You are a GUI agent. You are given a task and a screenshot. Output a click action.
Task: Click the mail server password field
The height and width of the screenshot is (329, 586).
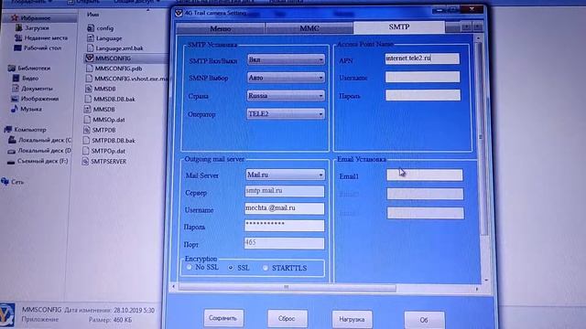(285, 226)
